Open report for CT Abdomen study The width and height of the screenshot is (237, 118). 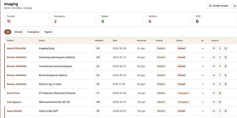[220, 93]
